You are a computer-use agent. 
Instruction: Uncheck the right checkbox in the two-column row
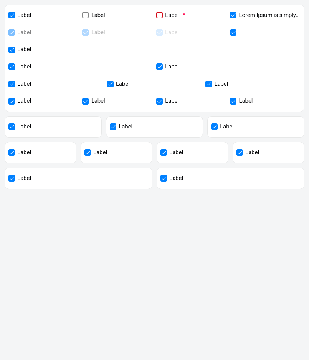click(159, 67)
